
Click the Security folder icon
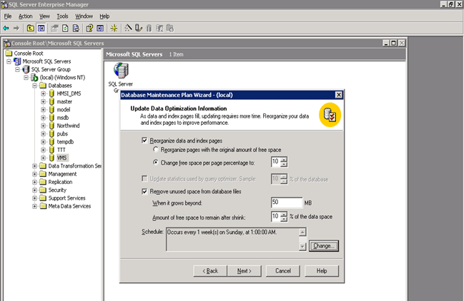(43, 190)
